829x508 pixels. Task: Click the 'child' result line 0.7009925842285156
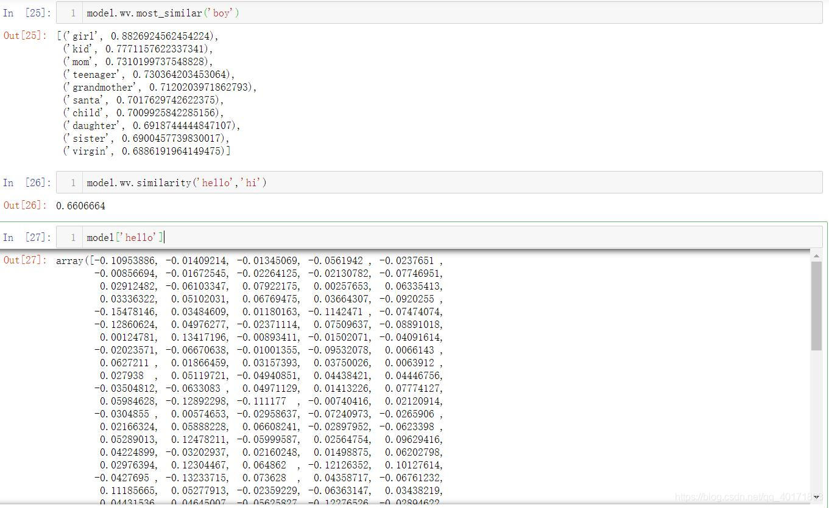point(144,113)
